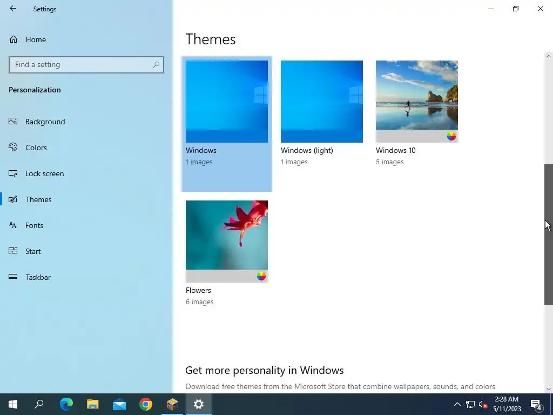Screen dimensions: 553x415
Task: Restore down the Settings window
Action: (516, 9)
